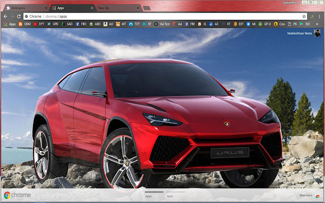Open the Vul Test bookmark

162,24
